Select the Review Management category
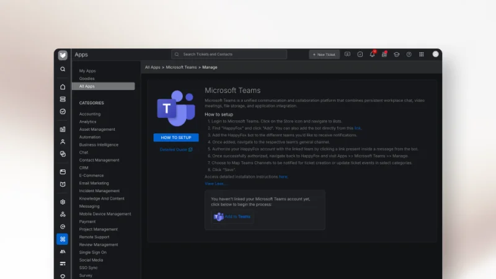This screenshot has height=279, width=496. 99,244
